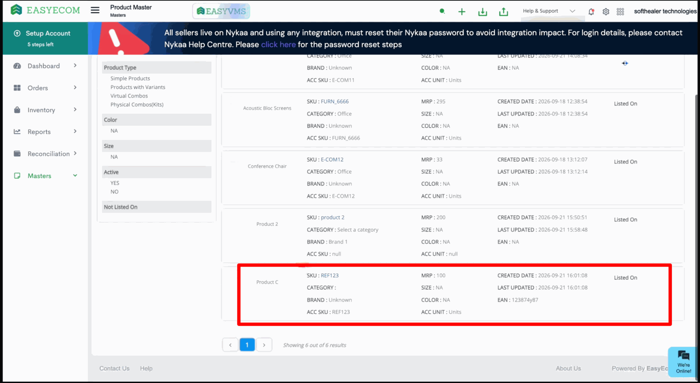Open the softhealer technologies account menu

point(665,11)
